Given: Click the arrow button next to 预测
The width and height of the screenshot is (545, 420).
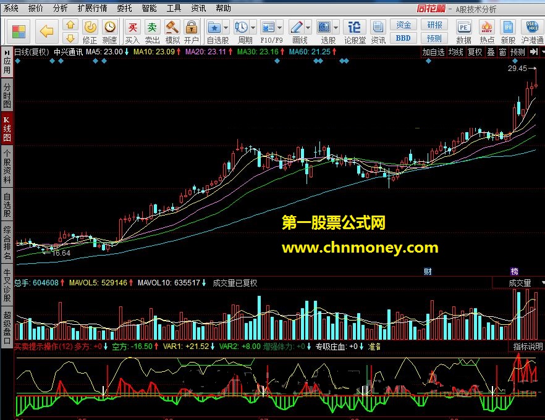Looking at the screenshot, I should 533,52.
